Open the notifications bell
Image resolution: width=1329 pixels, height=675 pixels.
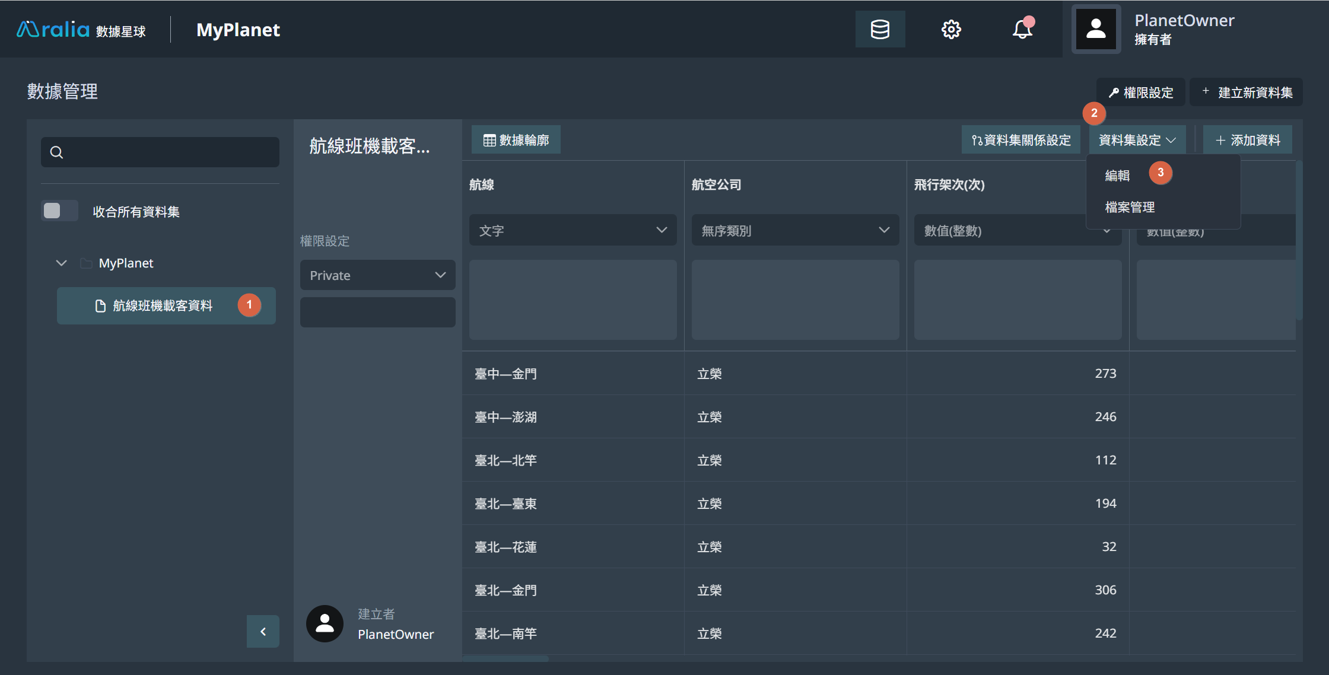[x=1023, y=28]
